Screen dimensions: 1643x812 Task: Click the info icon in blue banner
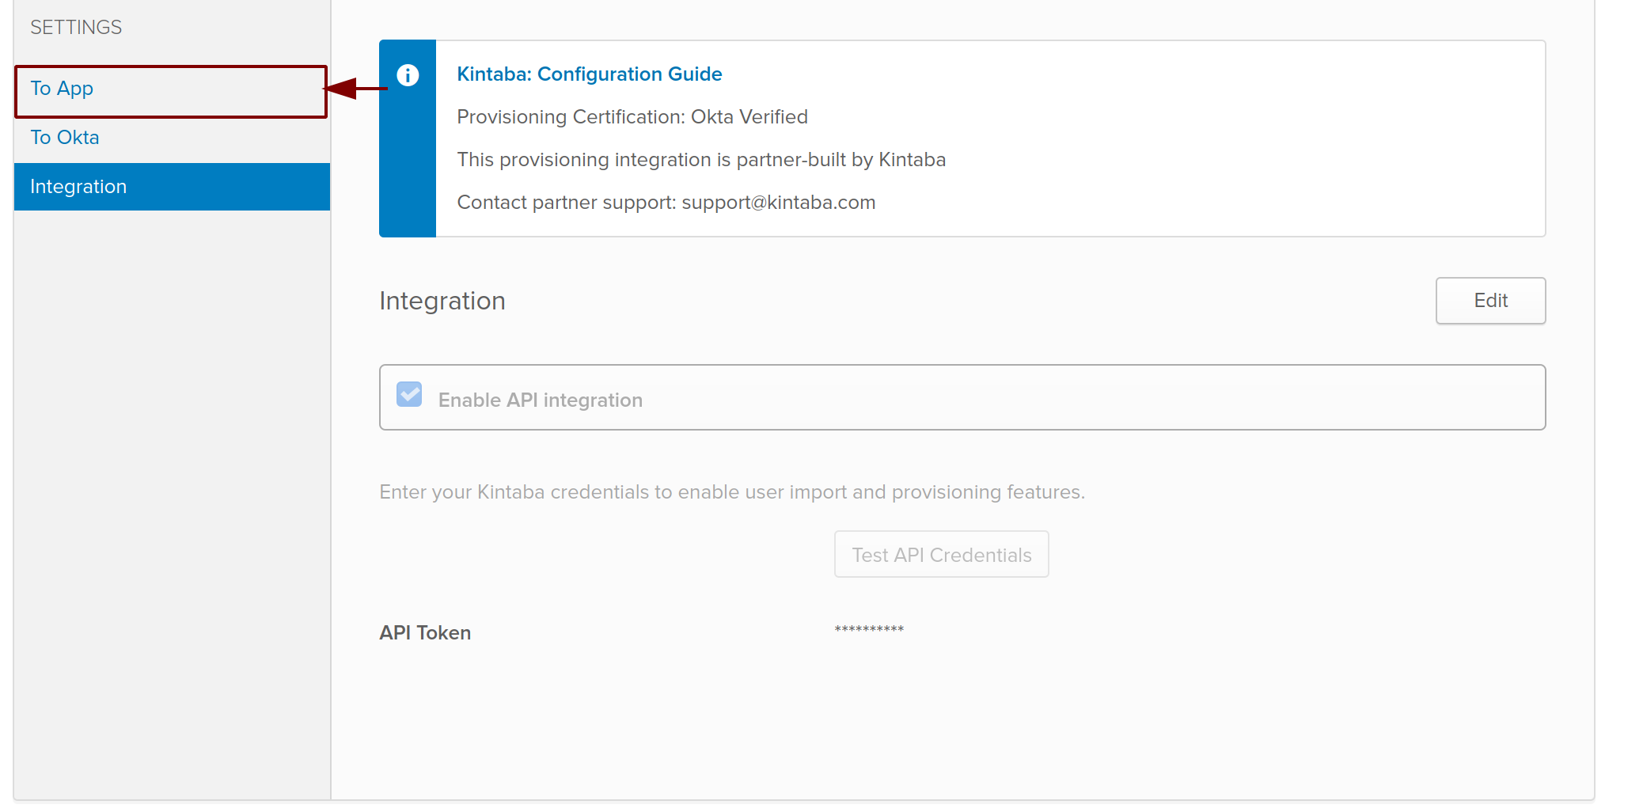pos(408,75)
